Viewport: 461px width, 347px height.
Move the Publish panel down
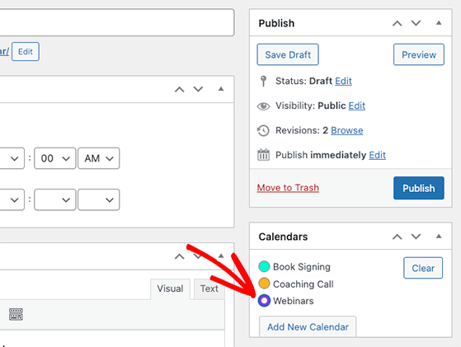416,23
